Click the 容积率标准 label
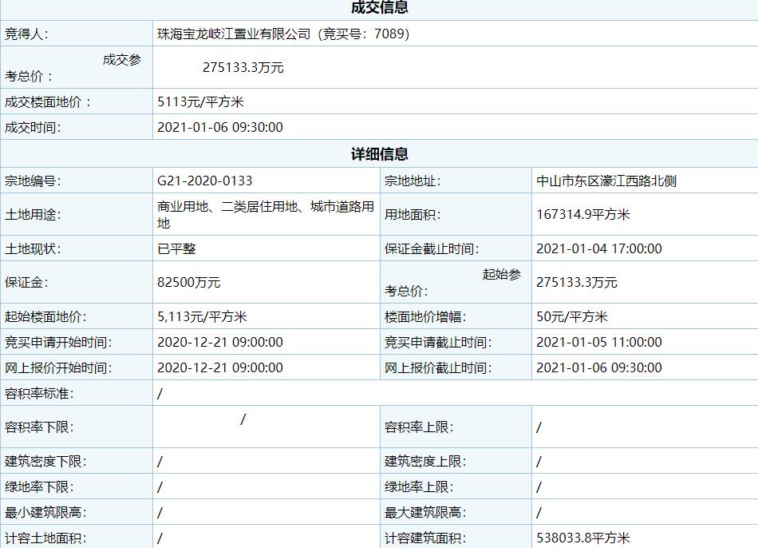This screenshot has height=548, width=758. (38, 393)
